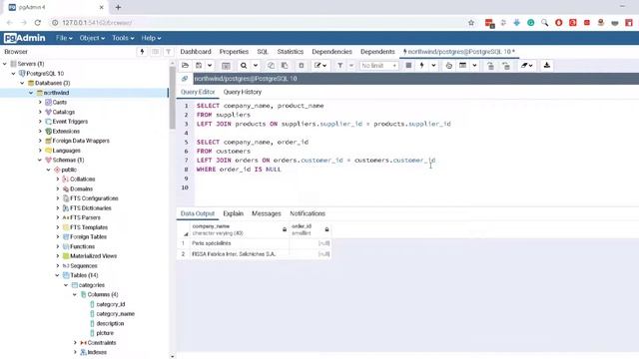Viewport: 639px width, 359px height.
Task: Click the Save Data Changes grid icon
Action: (226, 66)
